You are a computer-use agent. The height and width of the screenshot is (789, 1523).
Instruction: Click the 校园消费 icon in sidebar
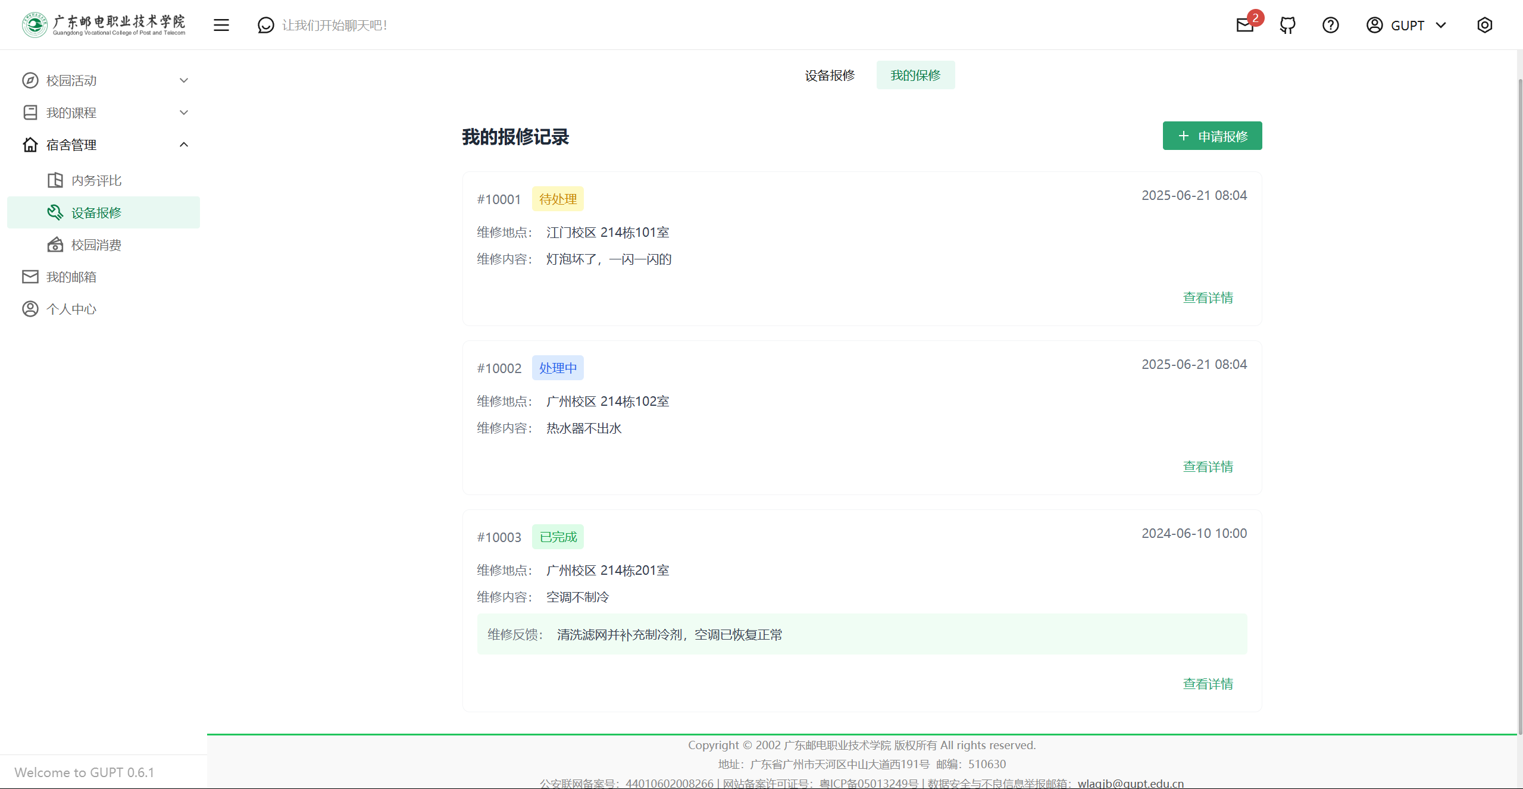pyautogui.click(x=55, y=244)
